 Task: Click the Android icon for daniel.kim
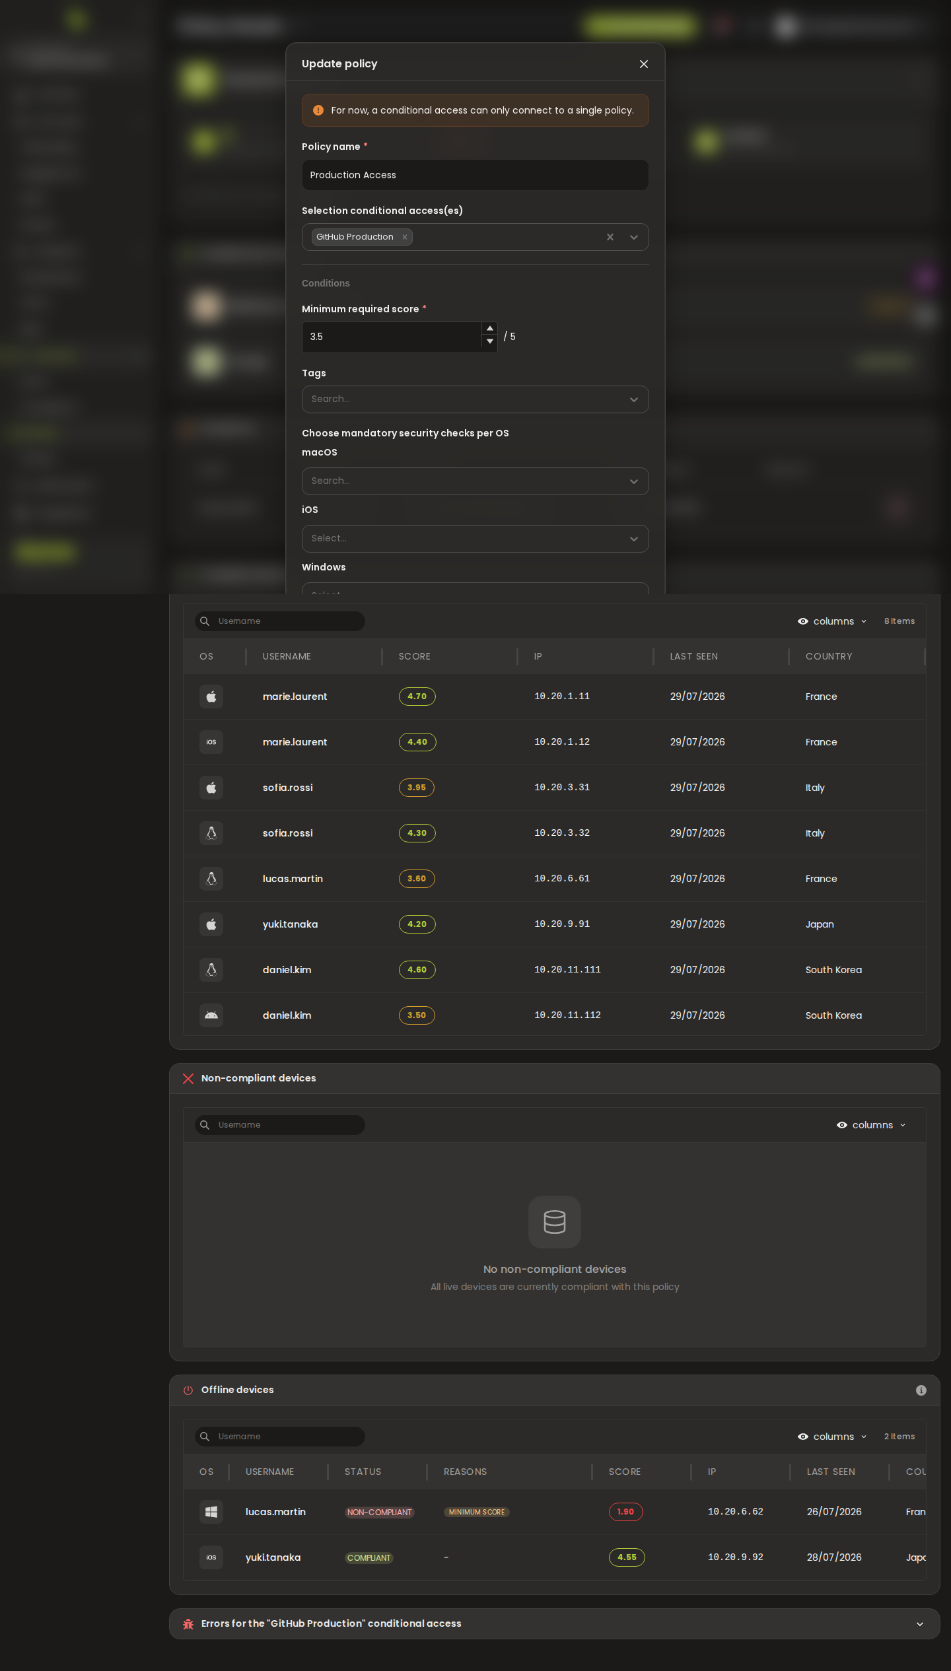pos(211,1015)
